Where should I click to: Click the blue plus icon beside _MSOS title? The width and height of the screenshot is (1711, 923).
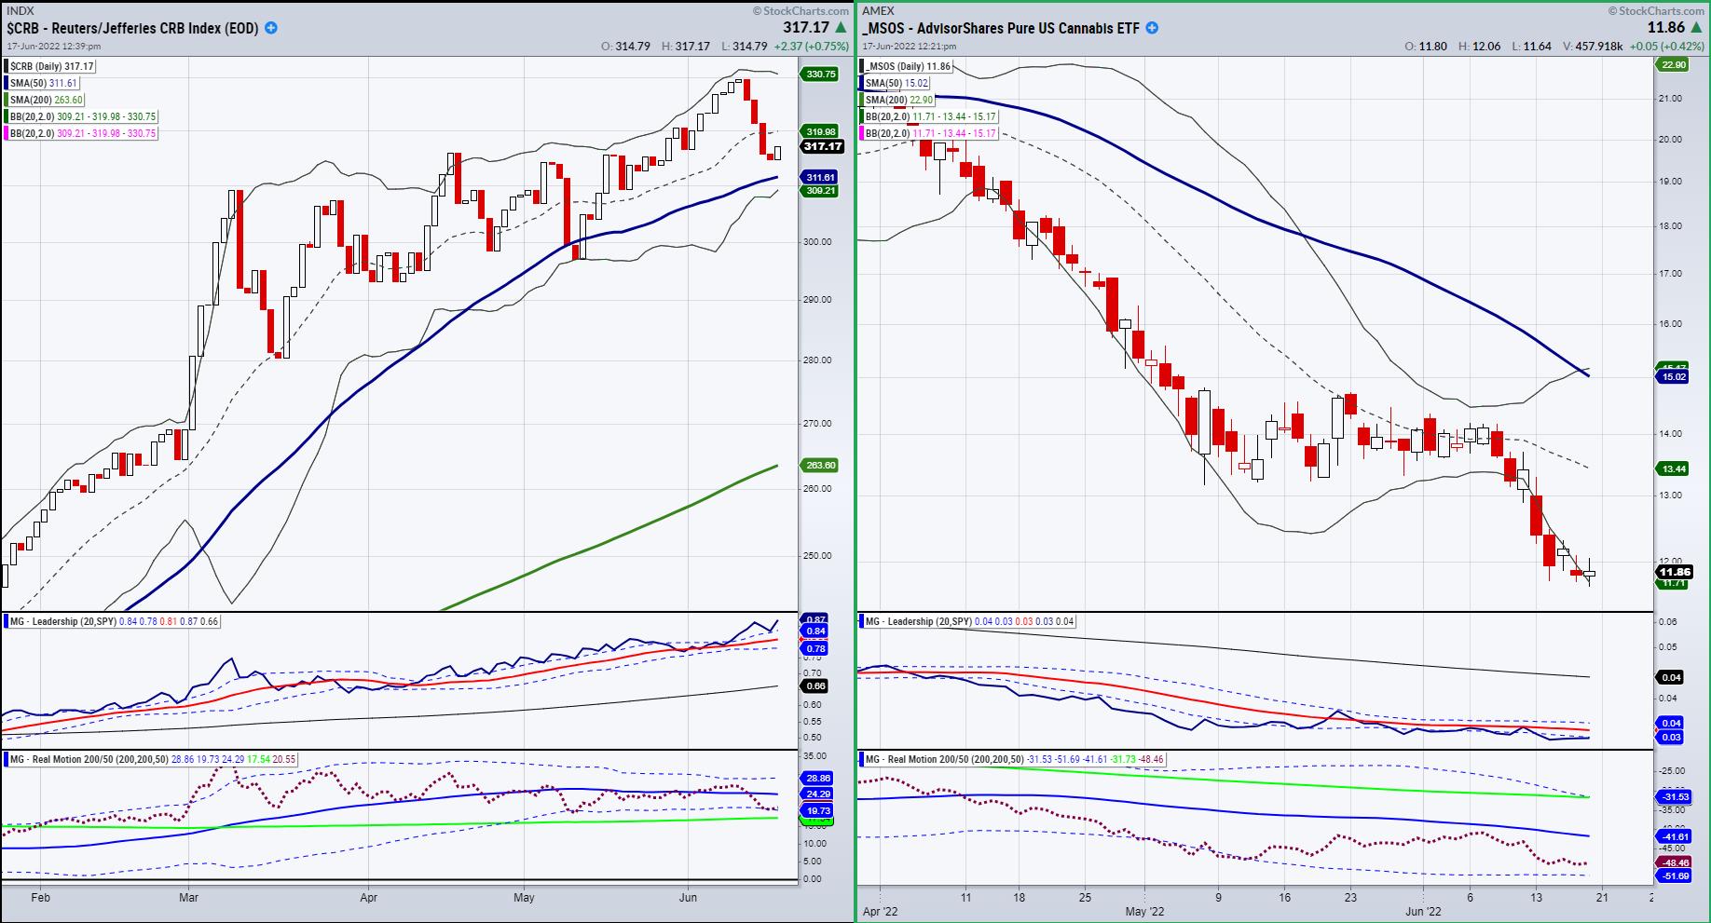[x=1152, y=28]
